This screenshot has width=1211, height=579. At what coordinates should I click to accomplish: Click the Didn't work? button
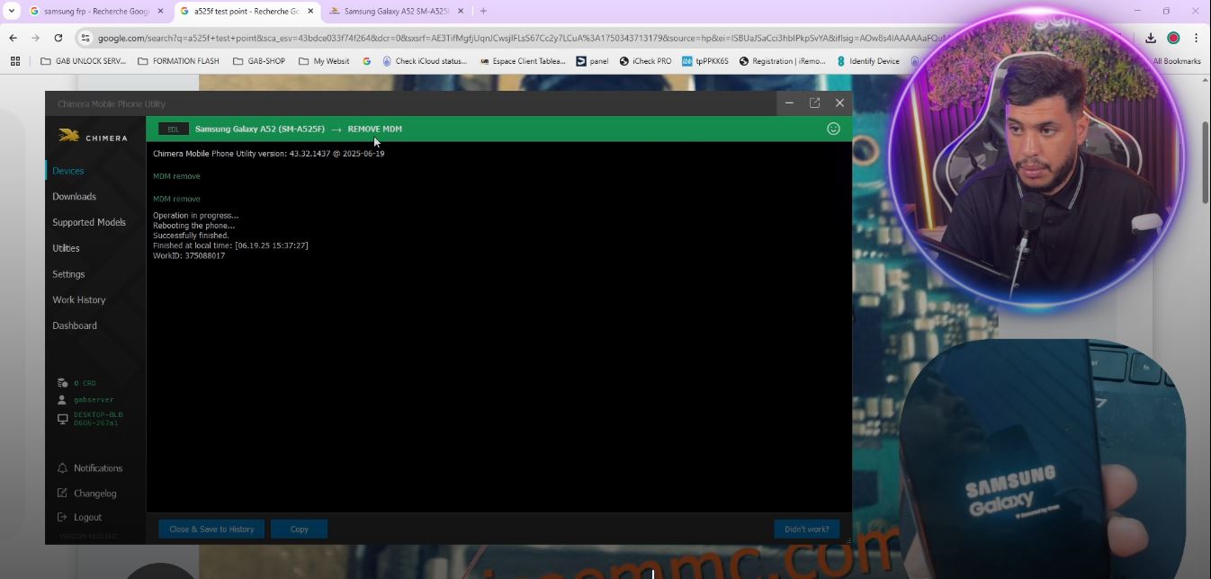807,529
